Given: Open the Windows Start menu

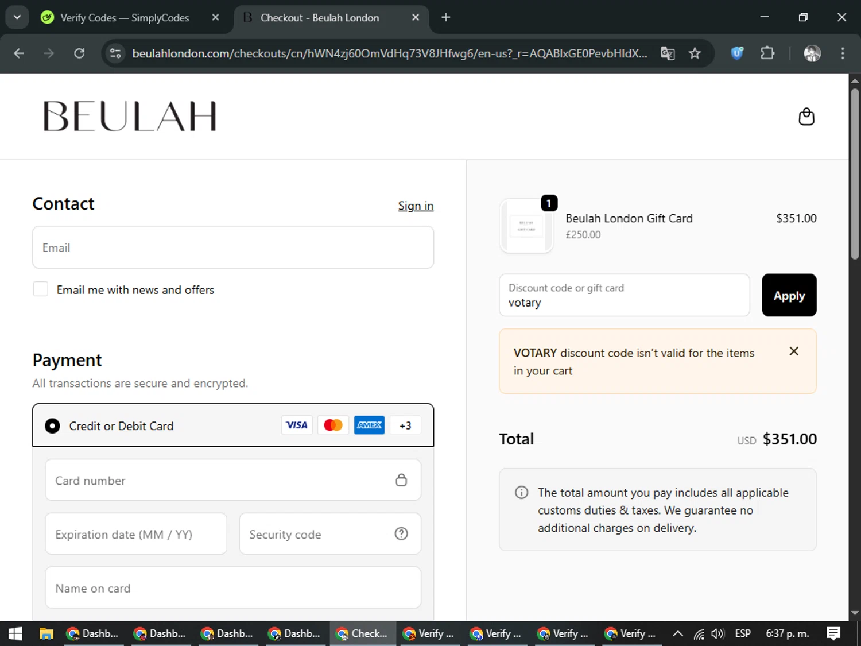Looking at the screenshot, I should [15, 633].
